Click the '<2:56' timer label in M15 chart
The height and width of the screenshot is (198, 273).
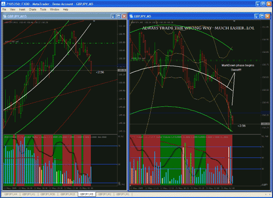[x=100, y=72]
